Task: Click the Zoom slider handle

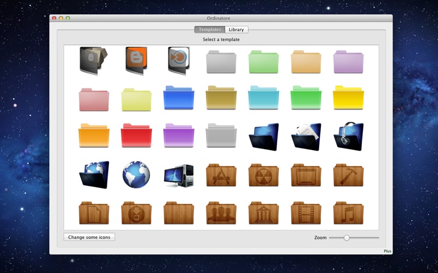Action: [347, 238]
